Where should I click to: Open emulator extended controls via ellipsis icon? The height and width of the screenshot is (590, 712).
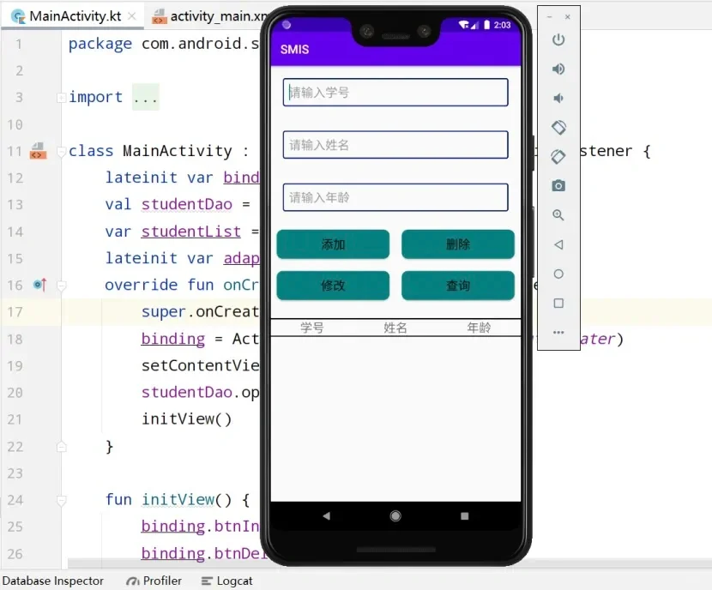[x=558, y=332]
